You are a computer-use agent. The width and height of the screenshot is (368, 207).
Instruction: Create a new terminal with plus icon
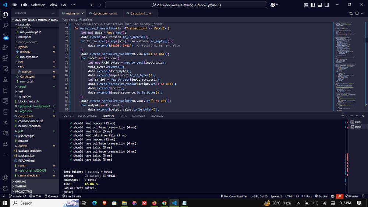(343, 116)
